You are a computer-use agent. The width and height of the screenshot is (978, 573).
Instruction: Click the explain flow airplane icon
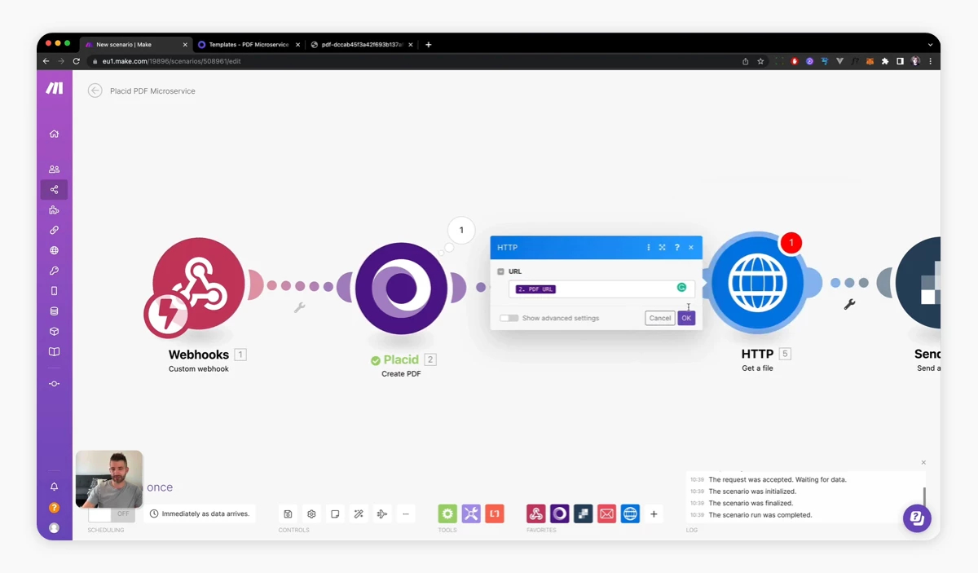(382, 514)
